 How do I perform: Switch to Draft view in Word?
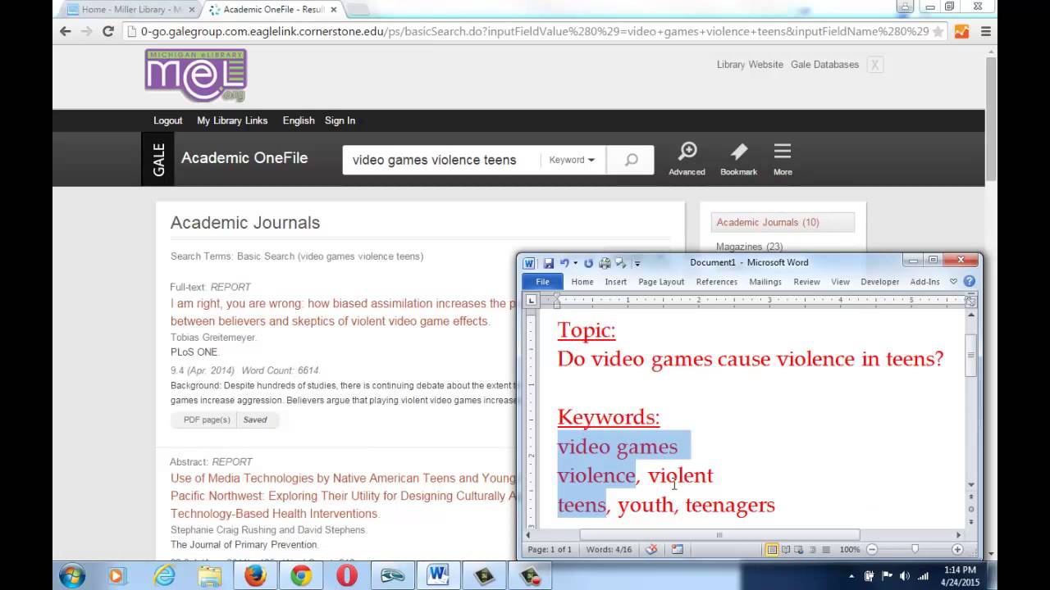point(826,549)
